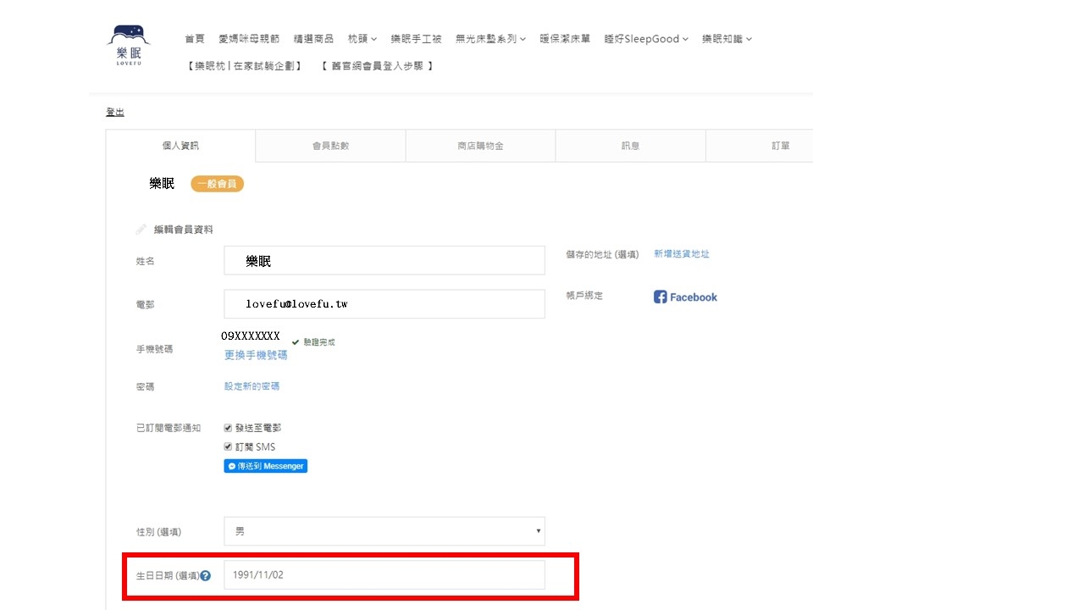The width and height of the screenshot is (1084, 610).
Task: Click the 更換手機號碼 link
Action: pyautogui.click(x=256, y=355)
